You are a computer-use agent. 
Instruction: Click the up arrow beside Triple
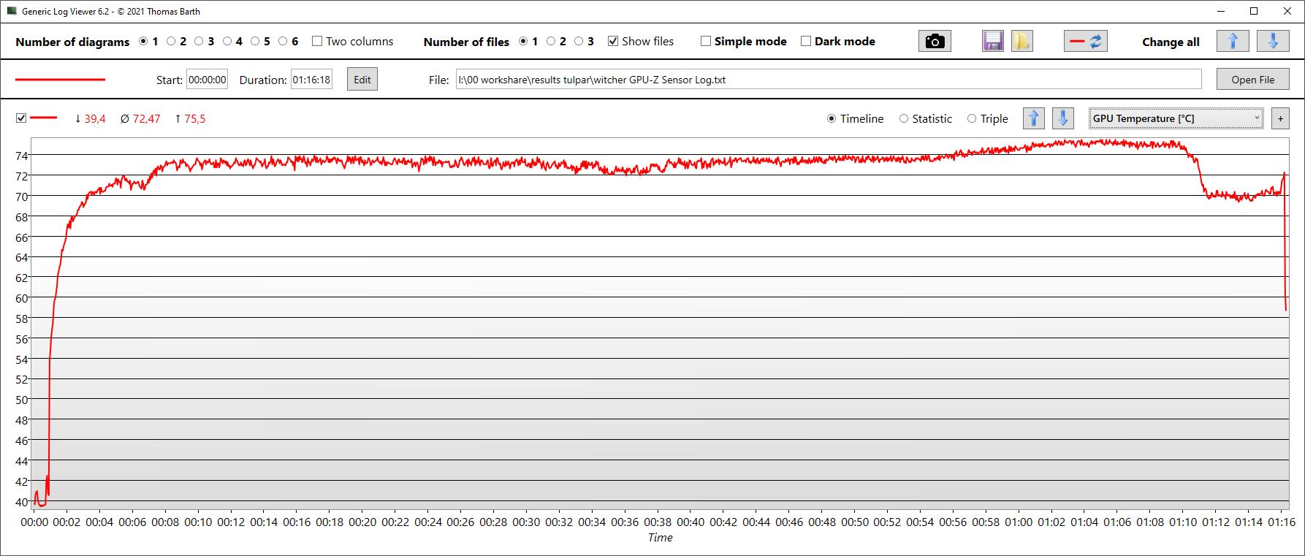(x=1033, y=118)
